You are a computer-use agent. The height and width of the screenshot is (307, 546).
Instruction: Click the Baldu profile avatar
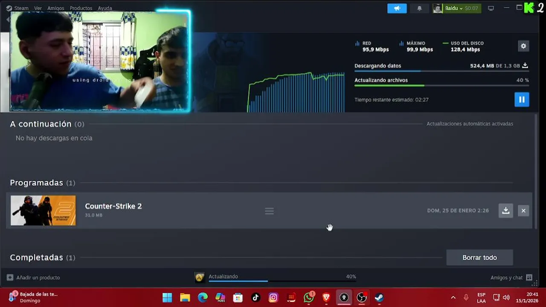[438, 8]
